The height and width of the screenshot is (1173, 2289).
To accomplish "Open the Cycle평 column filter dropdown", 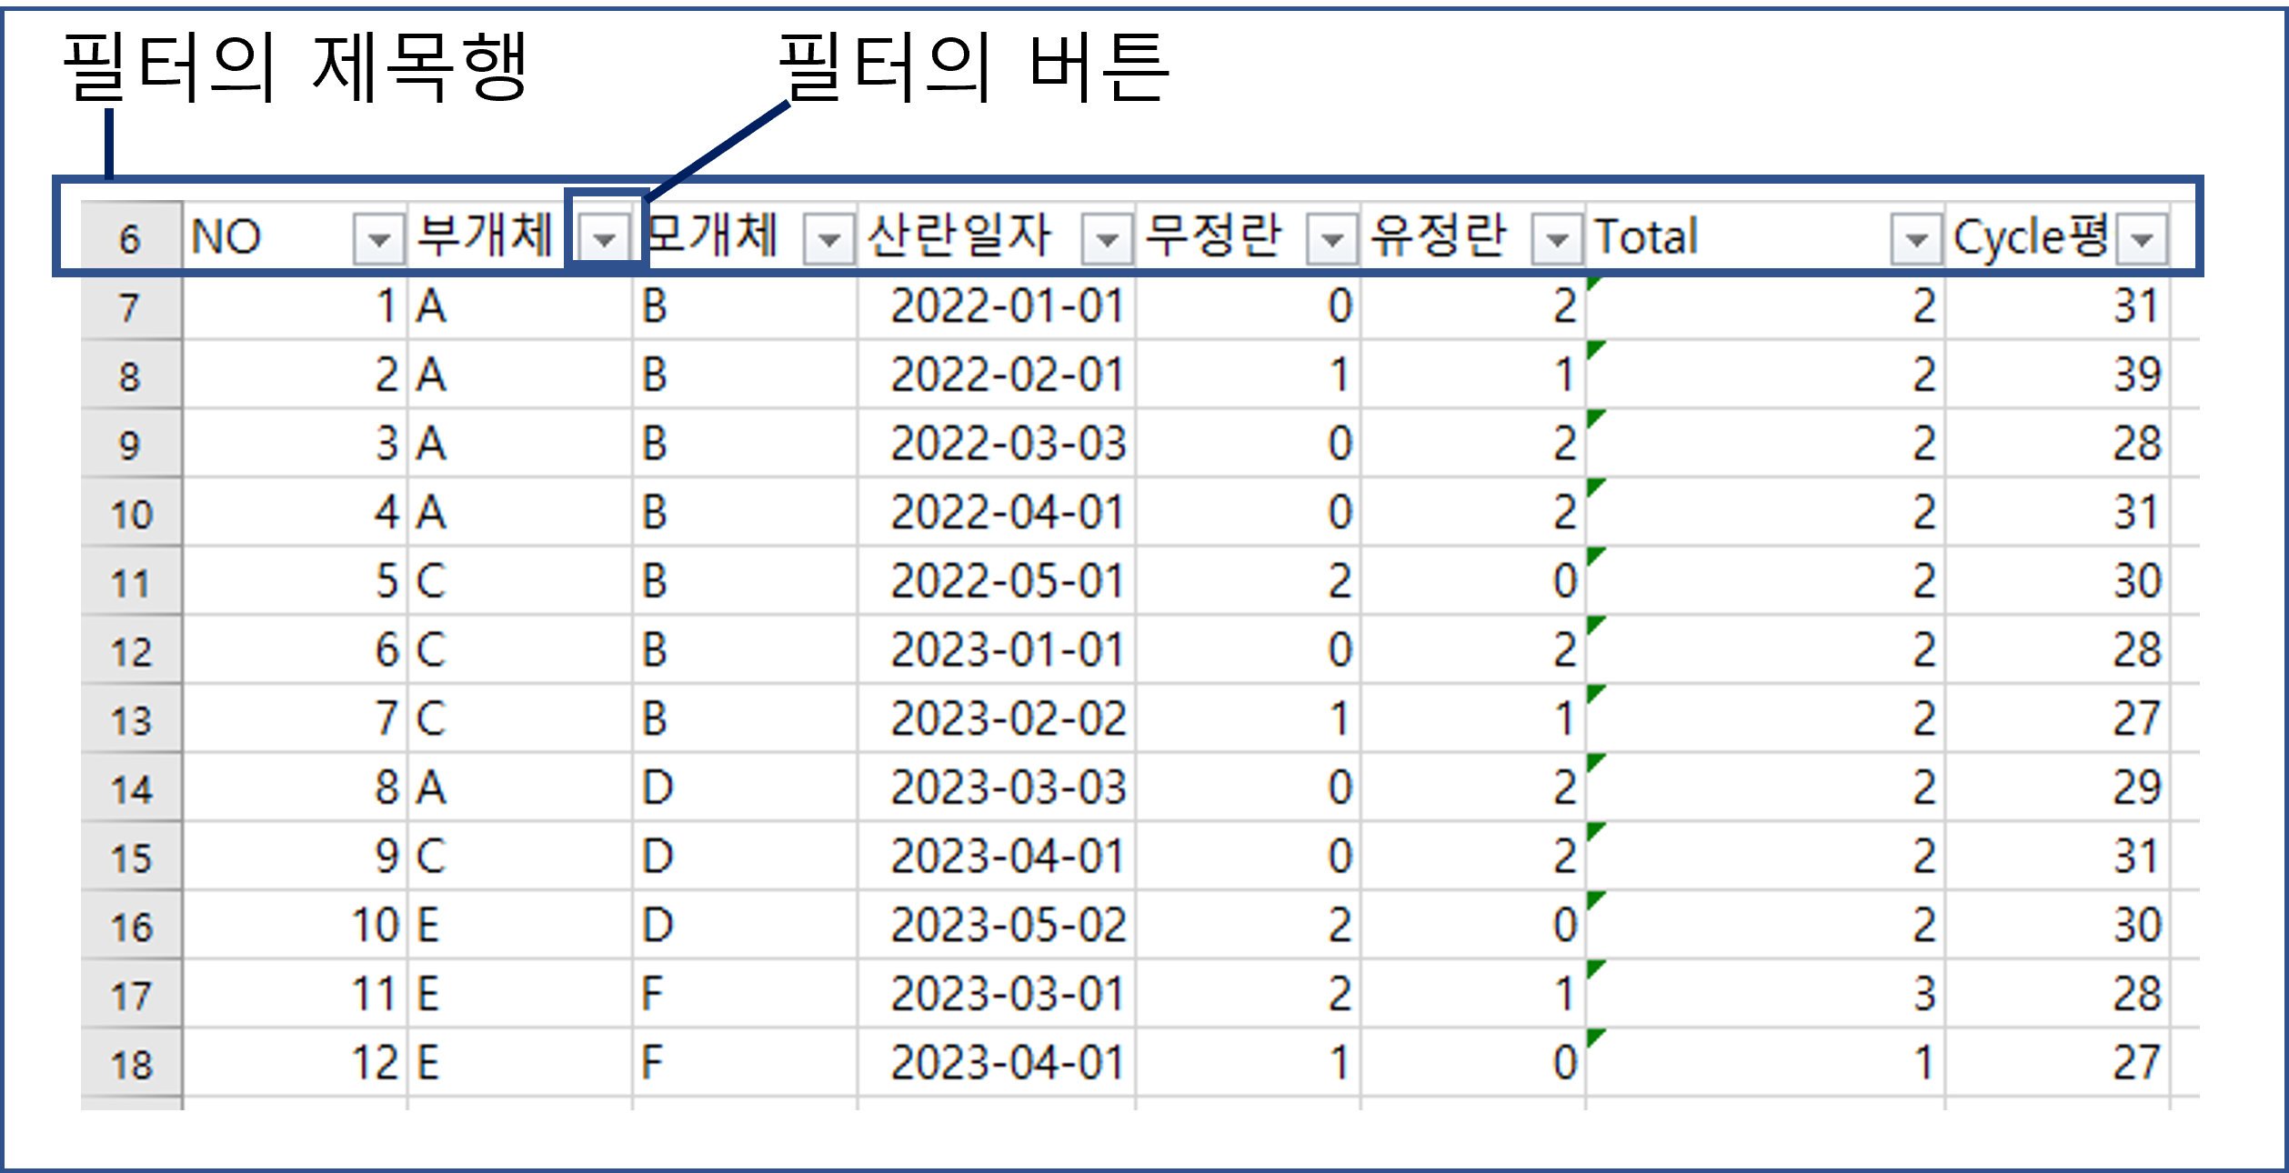I will tap(2142, 240).
